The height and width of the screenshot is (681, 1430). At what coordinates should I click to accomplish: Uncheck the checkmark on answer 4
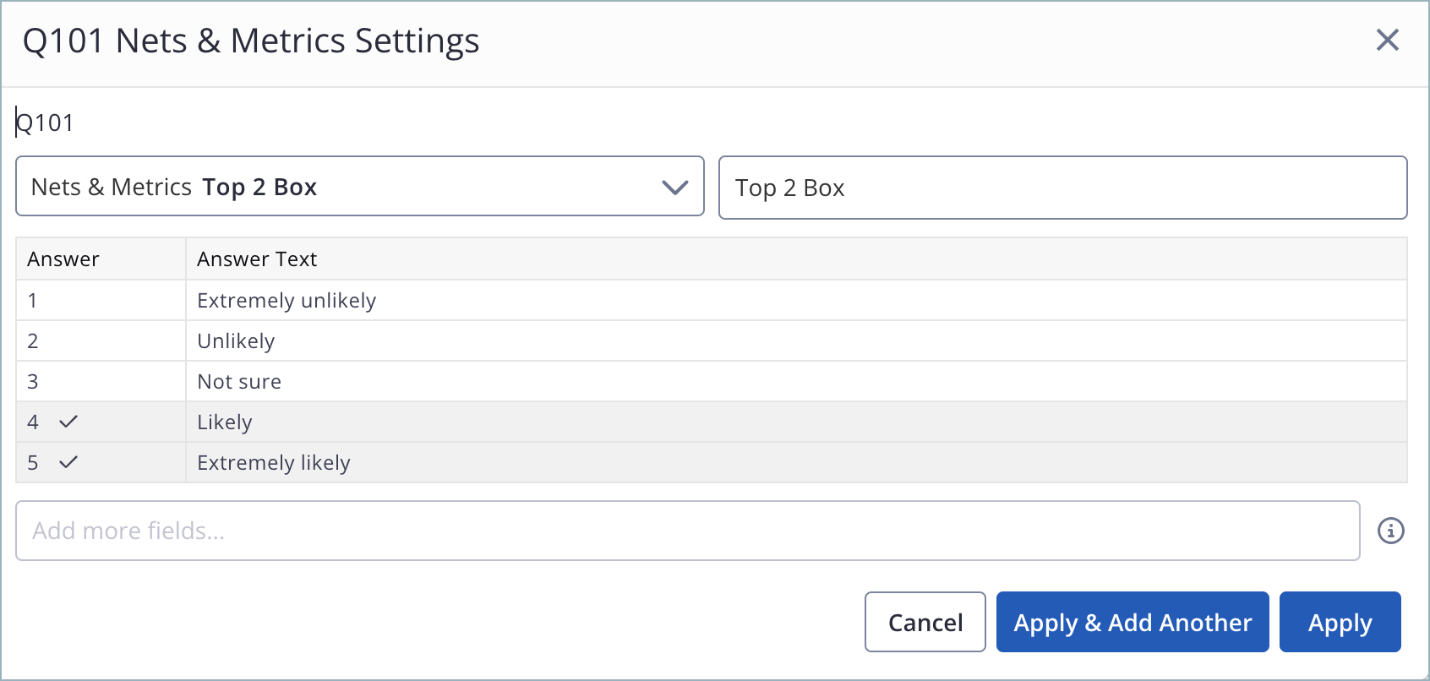(x=68, y=422)
